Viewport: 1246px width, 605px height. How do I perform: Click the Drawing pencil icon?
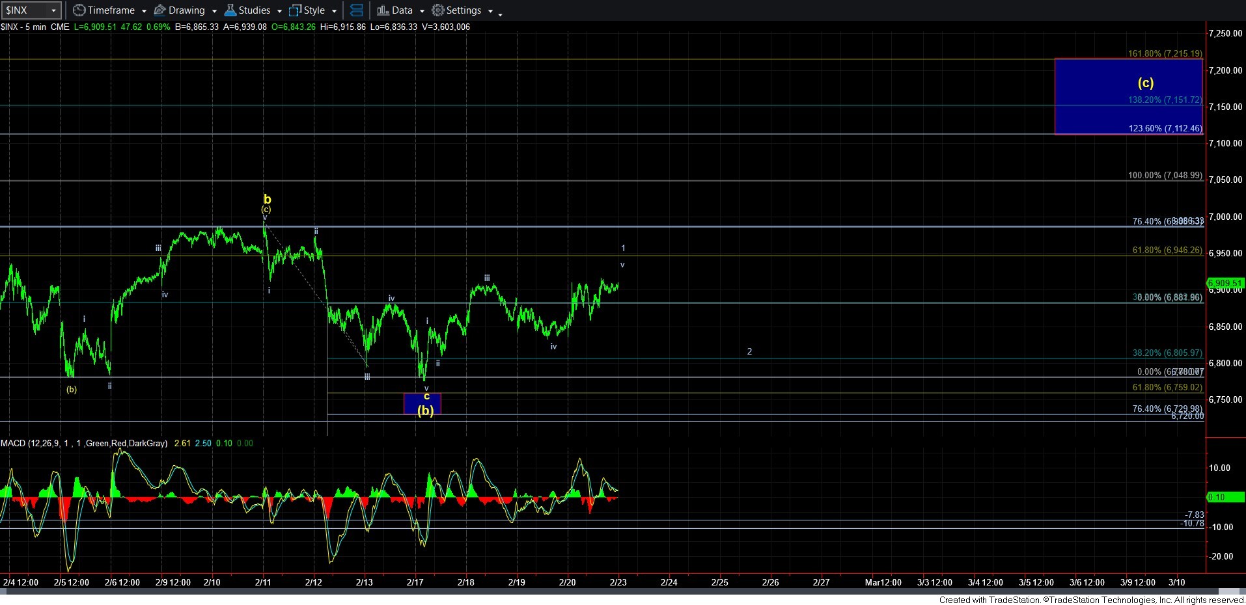pos(159,10)
